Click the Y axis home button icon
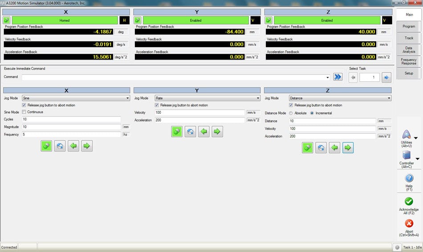Screen dimensions: 423x252 click(x=190, y=132)
